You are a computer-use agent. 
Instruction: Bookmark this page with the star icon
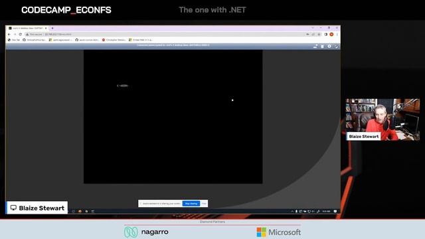319,35
